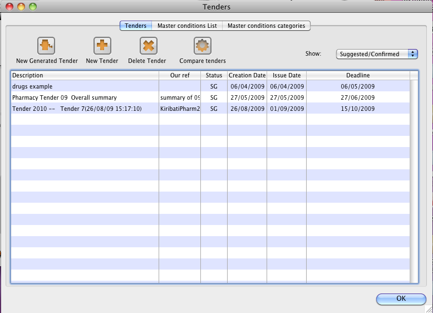433x313 pixels.
Task: Click the table's vertical scrollbar
Action: pyautogui.click(x=414, y=181)
